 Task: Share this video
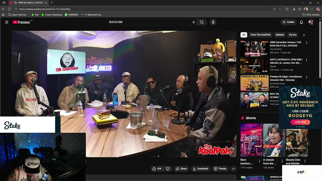coord(181,169)
